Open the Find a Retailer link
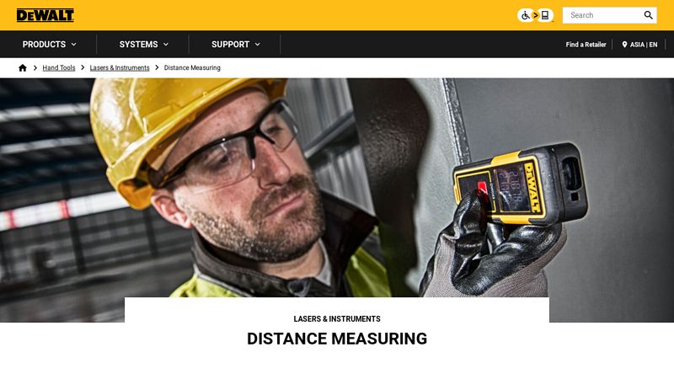The image size is (674, 379). (586, 45)
